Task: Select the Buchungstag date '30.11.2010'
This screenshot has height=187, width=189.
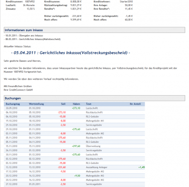Action: [x=11, y=154]
